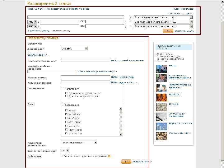
Task: Open the Диссертации и дипломные работы thumbnail
Action: tap(161, 78)
